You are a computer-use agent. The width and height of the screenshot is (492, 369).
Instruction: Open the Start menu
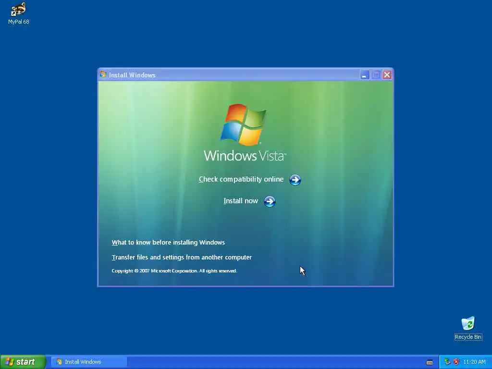coord(23,362)
